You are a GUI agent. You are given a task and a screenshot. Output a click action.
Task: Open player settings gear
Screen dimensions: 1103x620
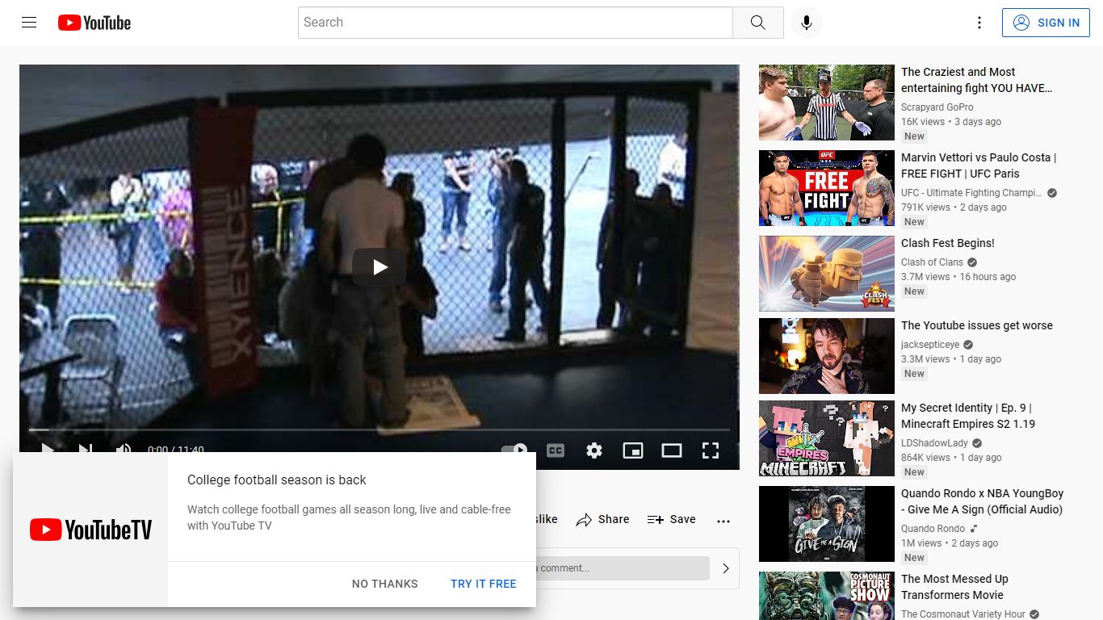[x=594, y=450]
